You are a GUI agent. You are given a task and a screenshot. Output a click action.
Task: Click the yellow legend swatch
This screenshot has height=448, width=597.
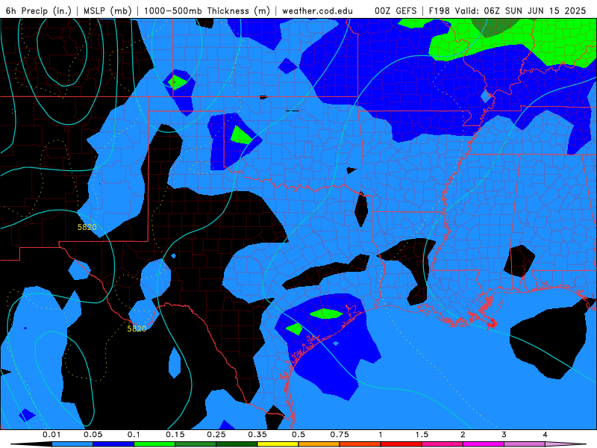click(278, 444)
